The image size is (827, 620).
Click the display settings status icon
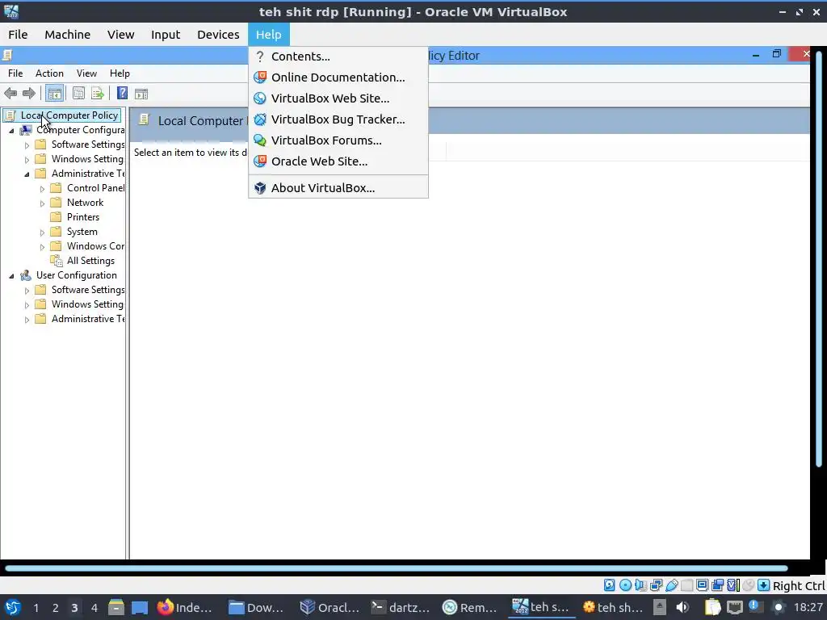tap(702, 584)
